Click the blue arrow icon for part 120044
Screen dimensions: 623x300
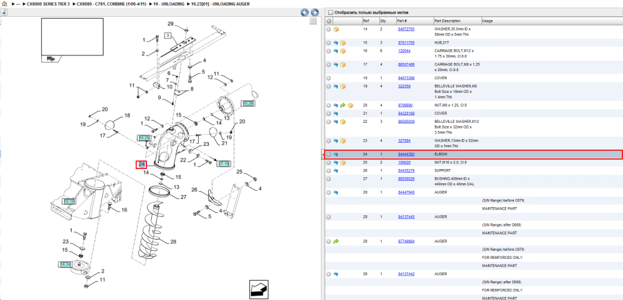[336, 51]
